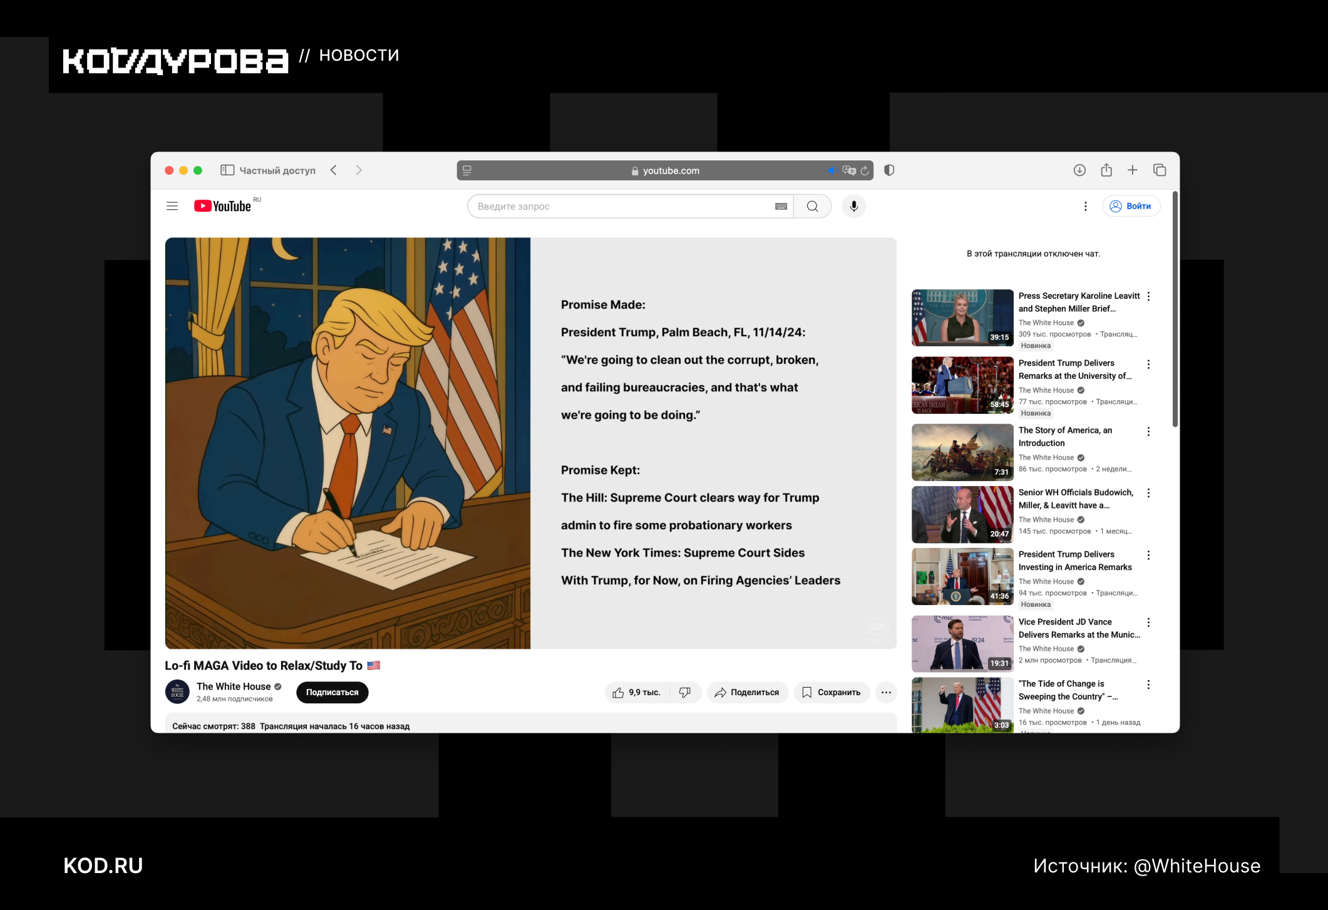Go forward with the Safari forward arrow
The image size is (1328, 910).
click(x=359, y=170)
